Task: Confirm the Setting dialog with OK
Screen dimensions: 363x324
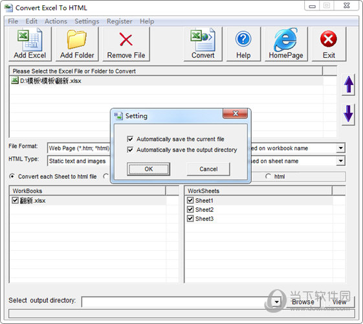Action: [148, 169]
